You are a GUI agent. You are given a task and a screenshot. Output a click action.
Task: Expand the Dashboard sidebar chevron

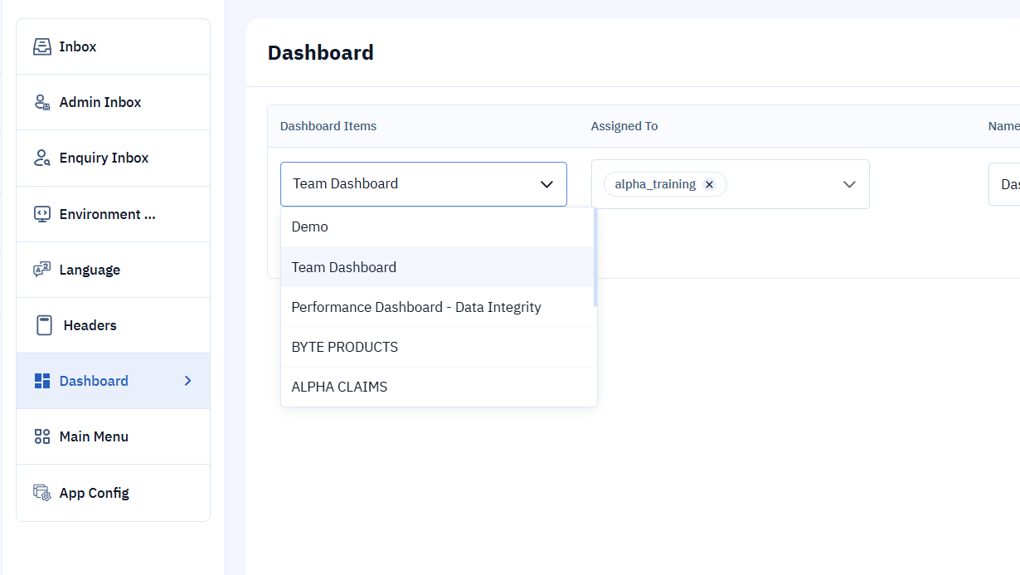188,381
